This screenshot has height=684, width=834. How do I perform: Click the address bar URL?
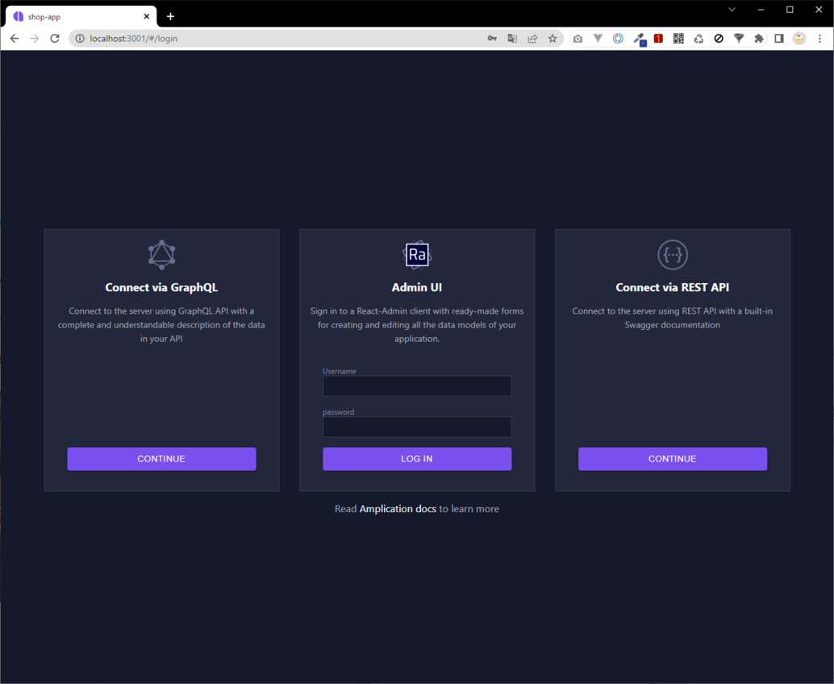click(134, 38)
